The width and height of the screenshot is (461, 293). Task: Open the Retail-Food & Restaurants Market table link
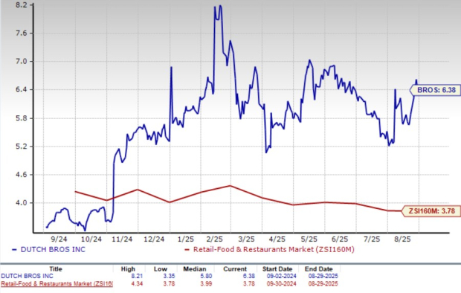(57, 284)
